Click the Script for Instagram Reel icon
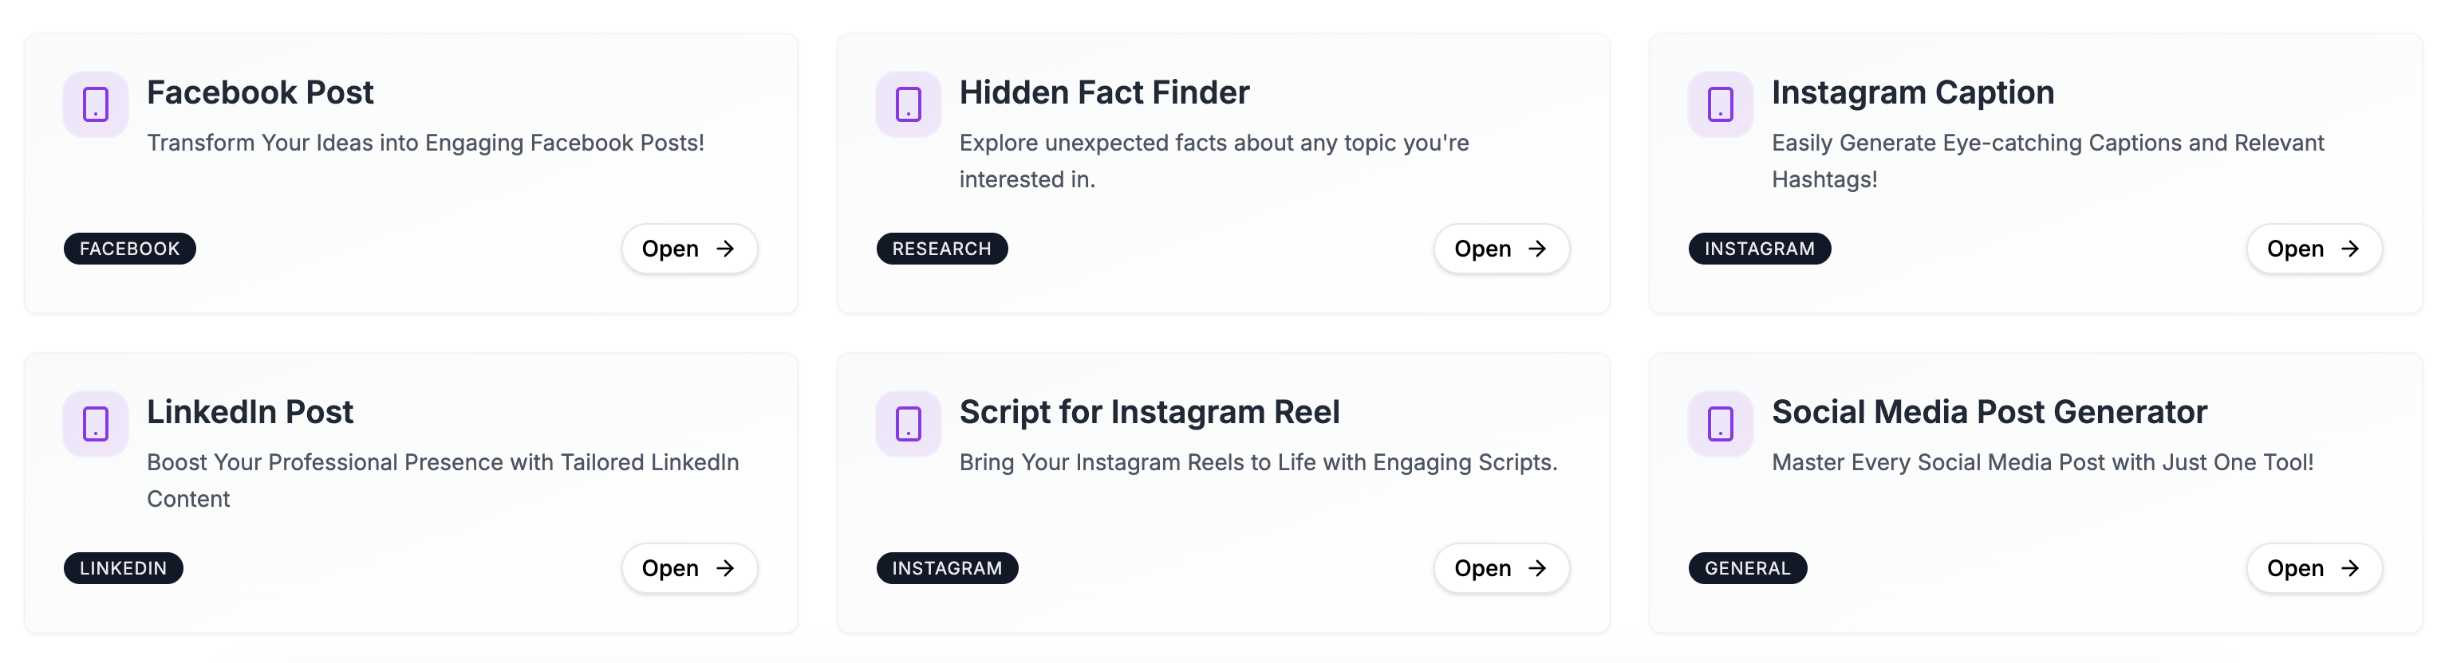2449x663 pixels. pos(908,424)
